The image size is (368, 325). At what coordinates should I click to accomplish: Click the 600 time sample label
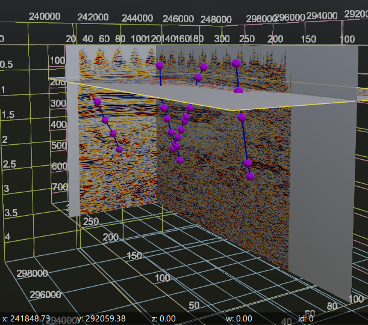[60, 166]
